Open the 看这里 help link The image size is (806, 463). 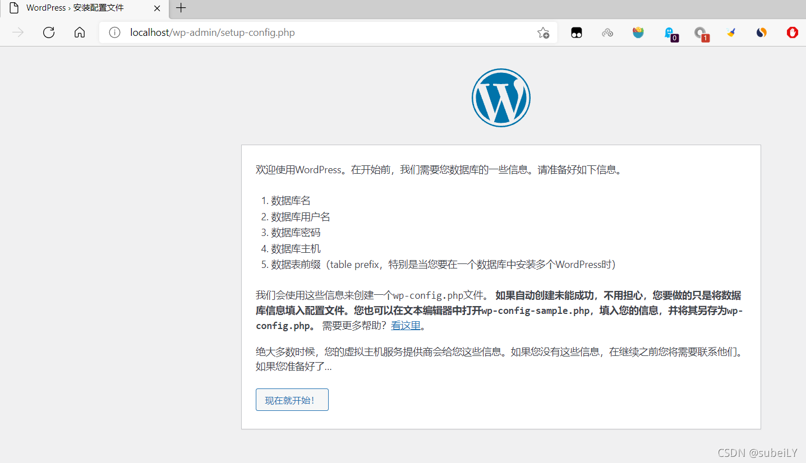point(406,326)
